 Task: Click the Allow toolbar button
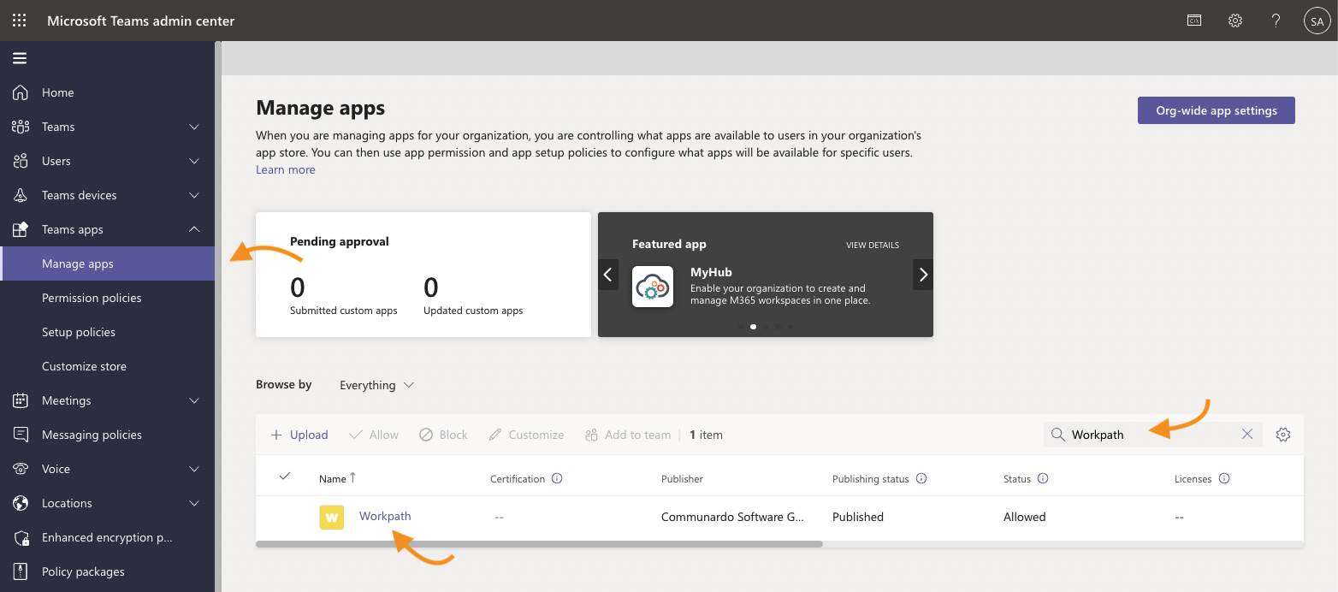pyautogui.click(x=374, y=435)
